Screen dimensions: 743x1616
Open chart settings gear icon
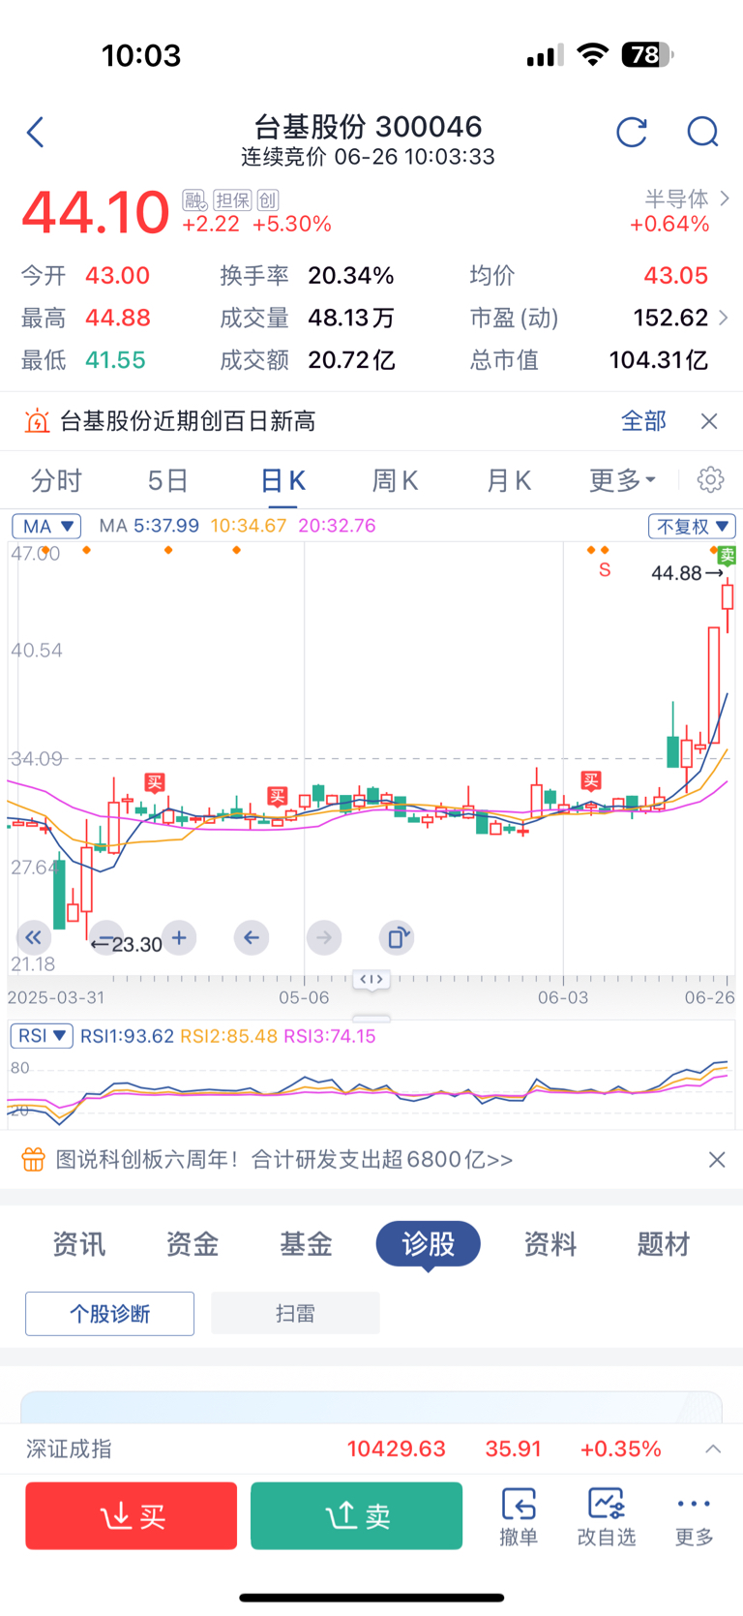(710, 479)
